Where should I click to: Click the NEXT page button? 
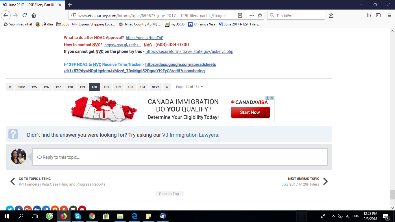tap(156, 87)
